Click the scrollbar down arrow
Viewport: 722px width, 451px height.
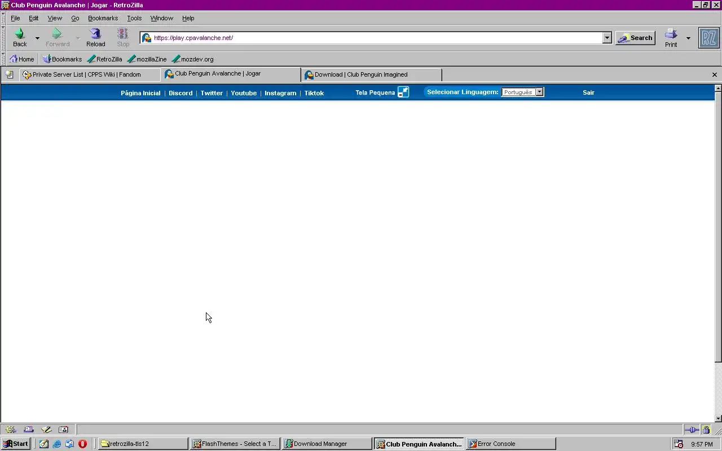(x=718, y=418)
